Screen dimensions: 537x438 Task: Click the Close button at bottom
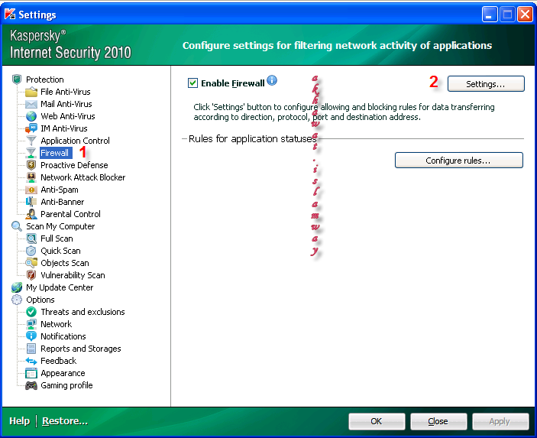click(x=438, y=421)
